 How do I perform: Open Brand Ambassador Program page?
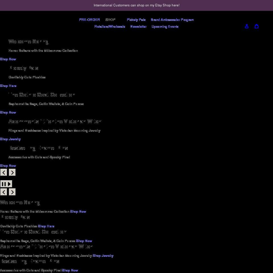[172, 20]
